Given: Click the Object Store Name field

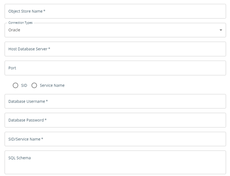Looking at the screenshot, I should pos(115,11).
